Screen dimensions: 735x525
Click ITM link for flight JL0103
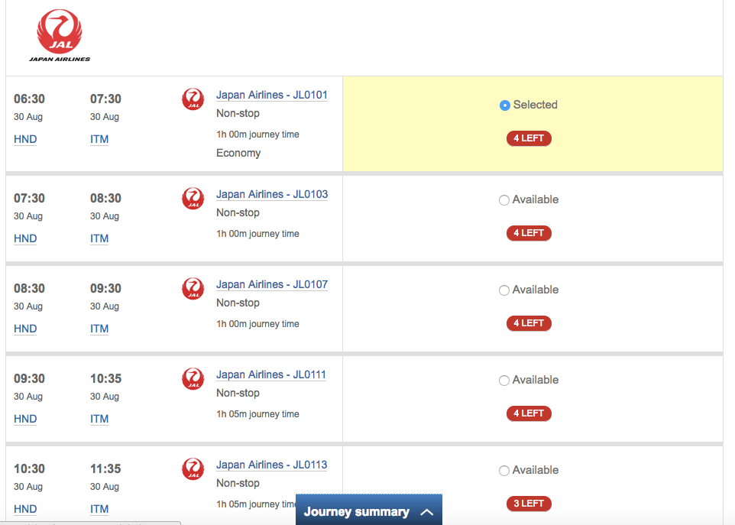point(99,238)
